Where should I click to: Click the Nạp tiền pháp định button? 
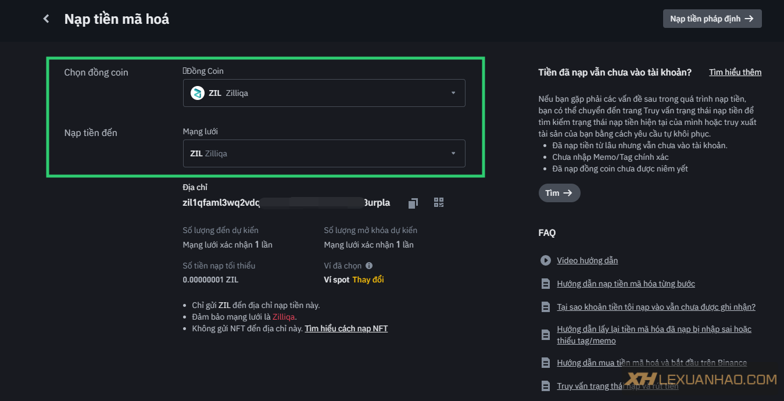(712, 19)
